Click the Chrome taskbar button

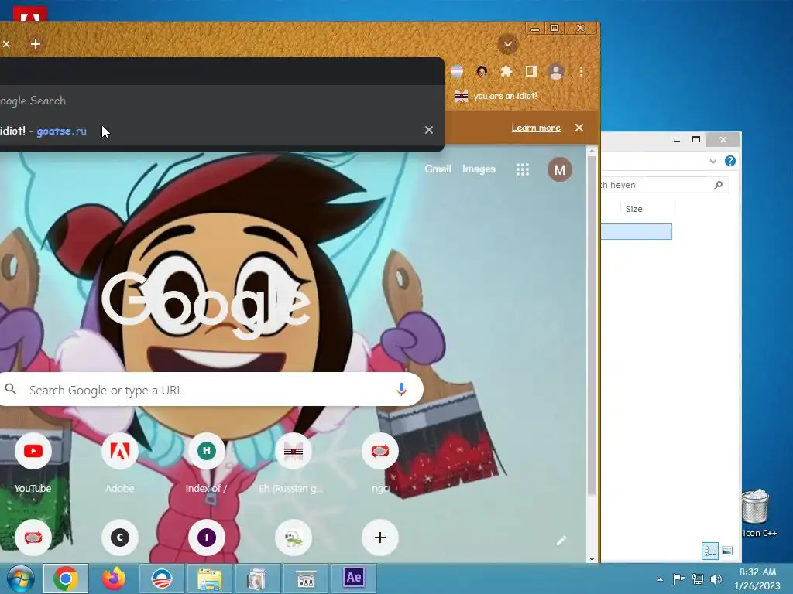[x=66, y=579]
